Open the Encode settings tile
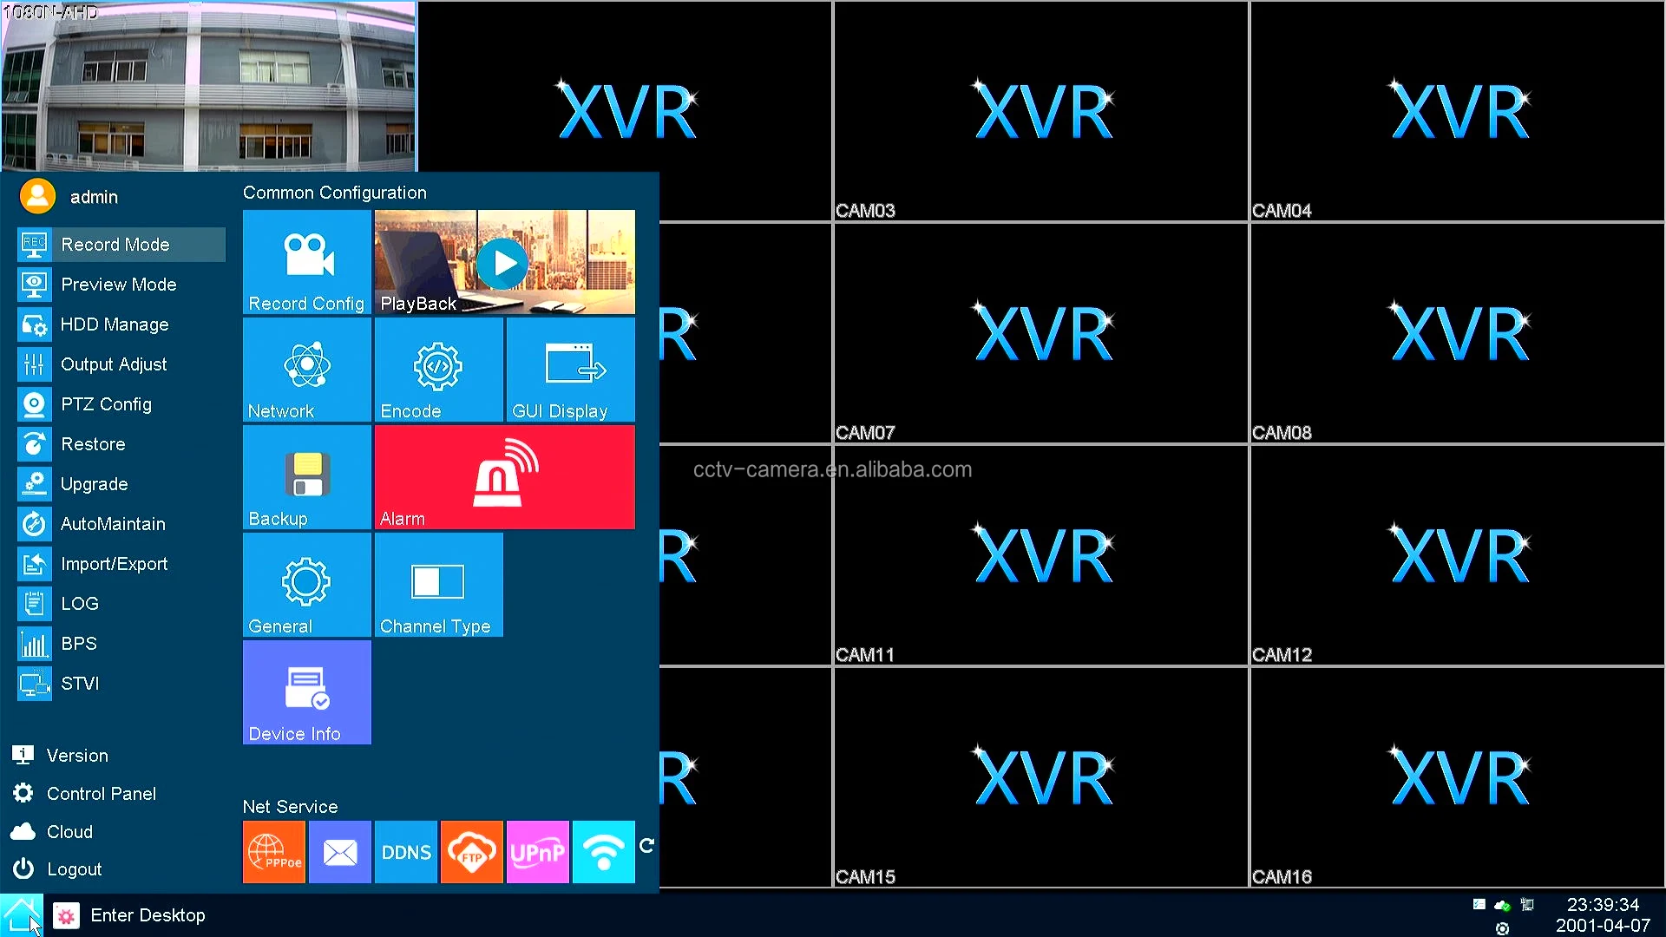 tap(438, 370)
